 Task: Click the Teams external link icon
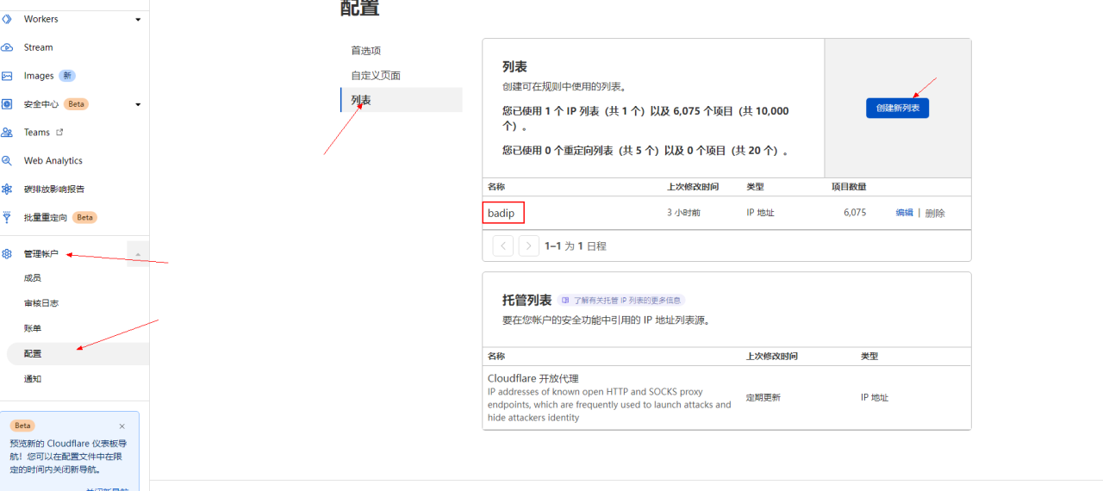point(59,133)
